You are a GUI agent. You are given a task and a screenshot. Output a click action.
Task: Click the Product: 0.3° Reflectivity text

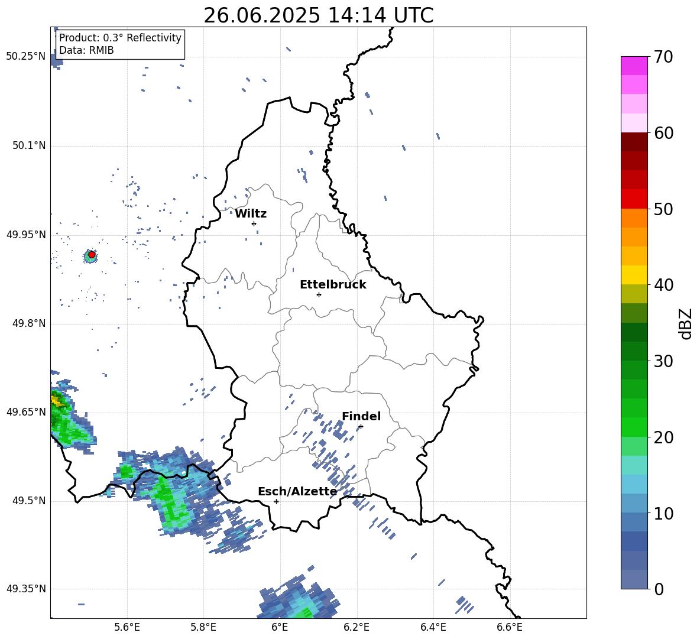point(120,37)
